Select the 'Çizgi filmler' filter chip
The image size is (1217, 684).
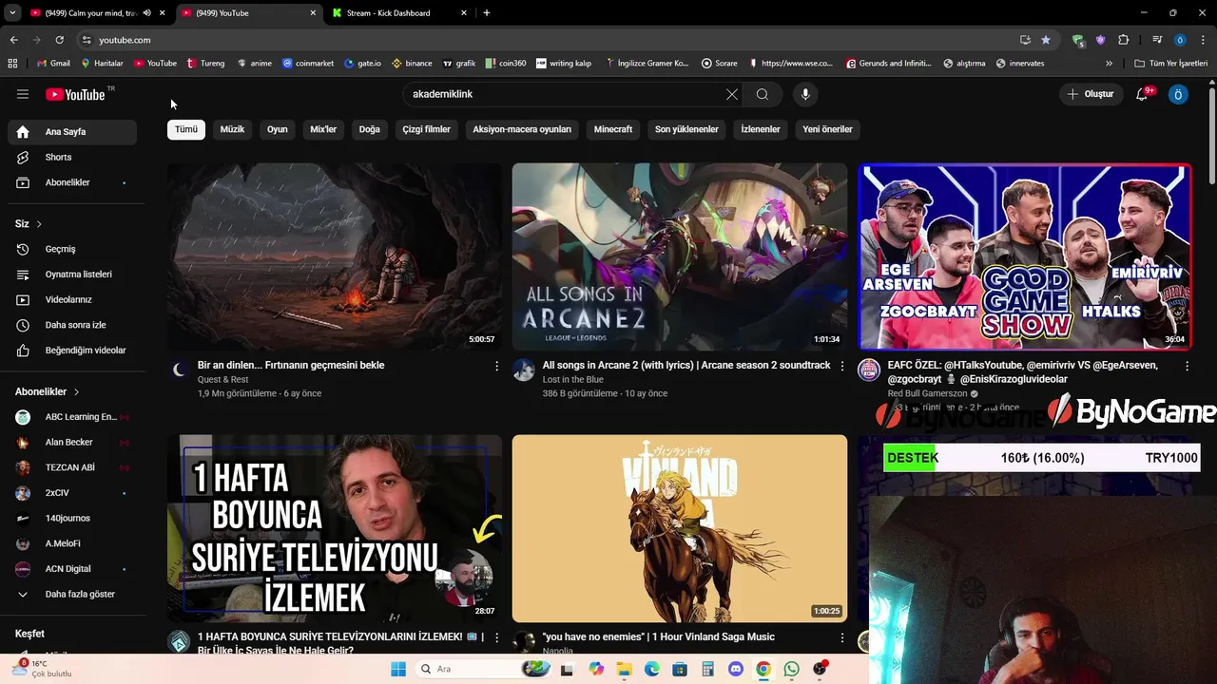[x=426, y=129]
